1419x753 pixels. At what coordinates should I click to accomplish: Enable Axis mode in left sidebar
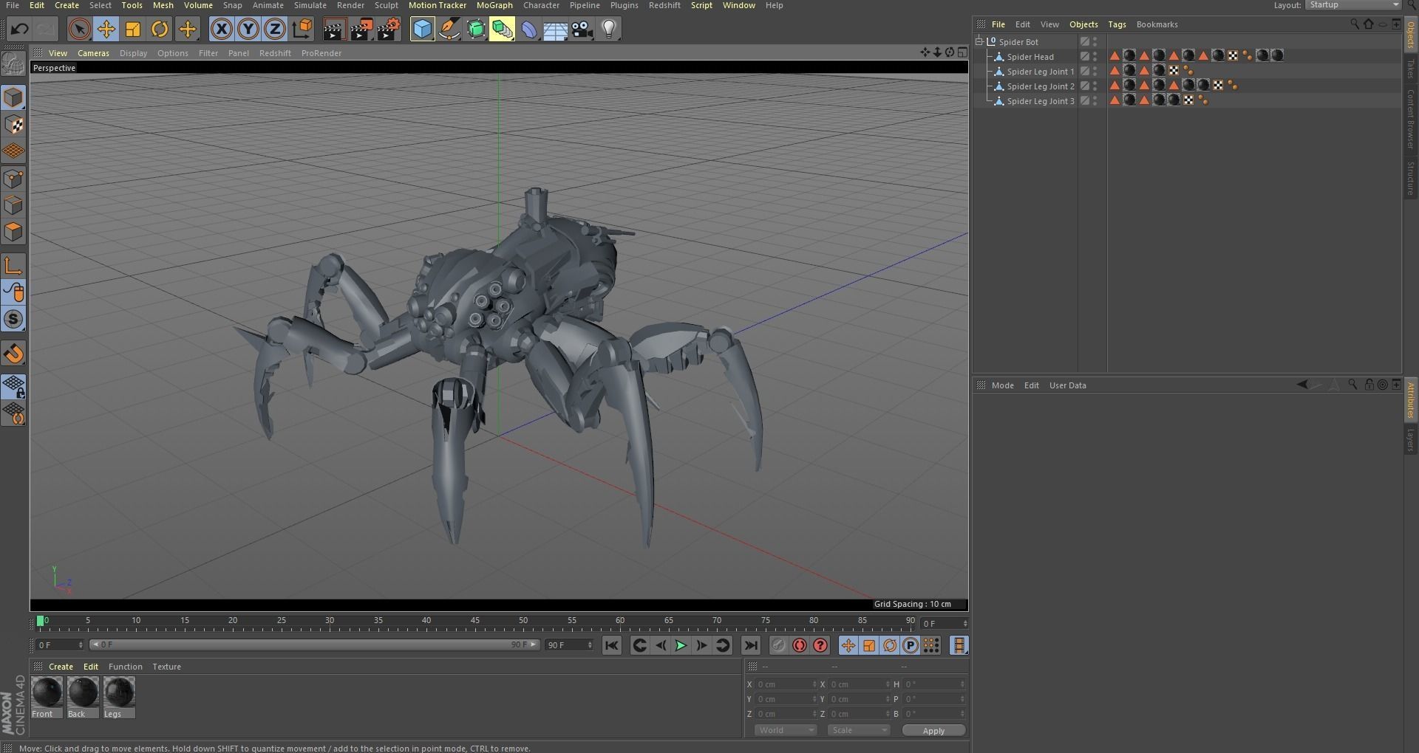[x=13, y=266]
